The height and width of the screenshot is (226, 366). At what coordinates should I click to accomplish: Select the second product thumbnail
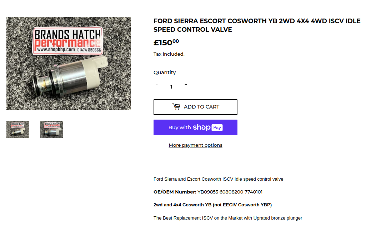point(51,129)
